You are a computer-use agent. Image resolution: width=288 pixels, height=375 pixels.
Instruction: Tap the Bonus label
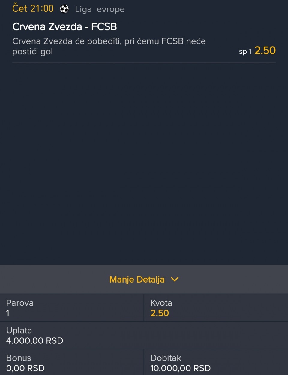[19, 358]
